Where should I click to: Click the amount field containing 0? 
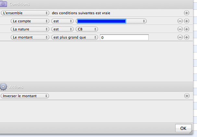(124, 37)
